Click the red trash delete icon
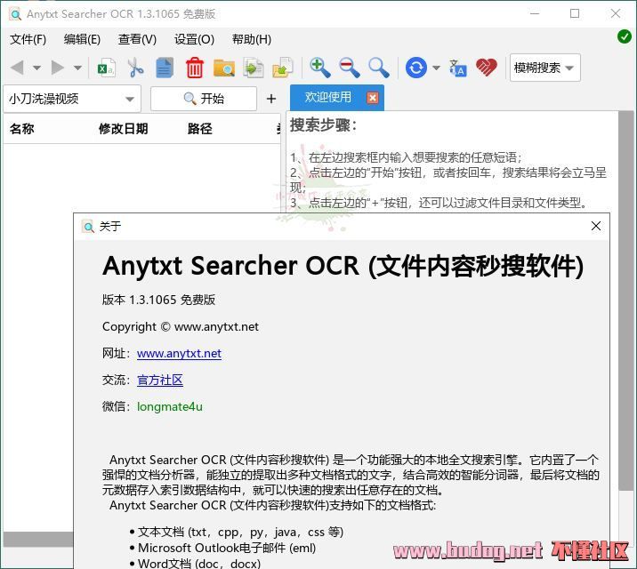637x569 pixels. click(195, 68)
